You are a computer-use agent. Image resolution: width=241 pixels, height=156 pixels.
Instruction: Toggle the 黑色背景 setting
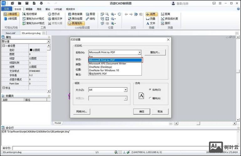tap(75, 14)
